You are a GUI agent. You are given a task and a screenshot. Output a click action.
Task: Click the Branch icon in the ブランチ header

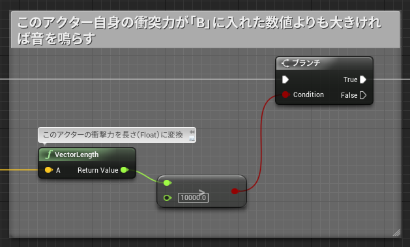[286, 63]
